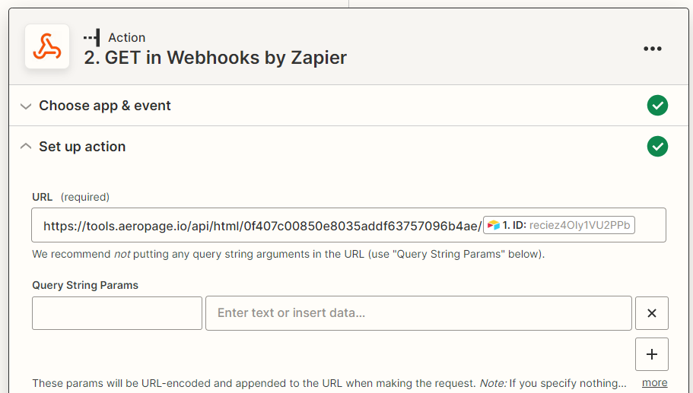Click the action step type icon

(92, 37)
